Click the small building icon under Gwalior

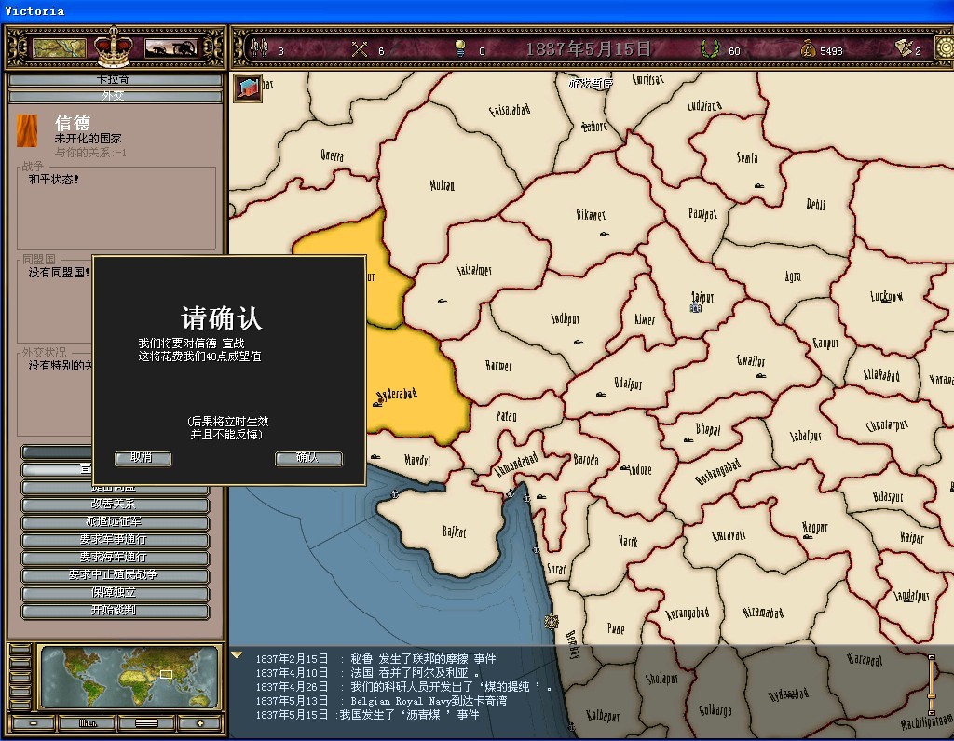760,376
